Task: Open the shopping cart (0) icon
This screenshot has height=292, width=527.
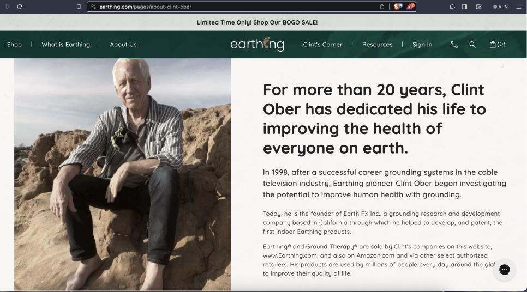Action: 498,44
